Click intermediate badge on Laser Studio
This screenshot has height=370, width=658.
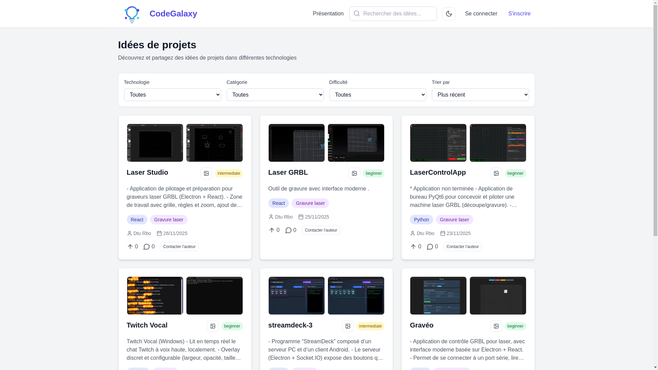pos(229,173)
